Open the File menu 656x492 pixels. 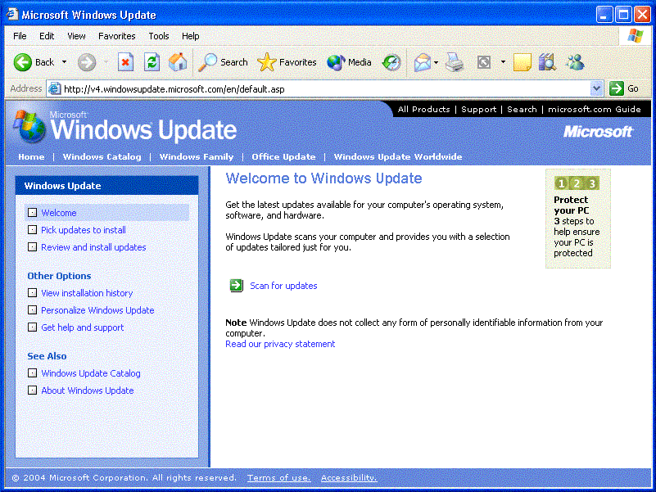click(x=20, y=36)
